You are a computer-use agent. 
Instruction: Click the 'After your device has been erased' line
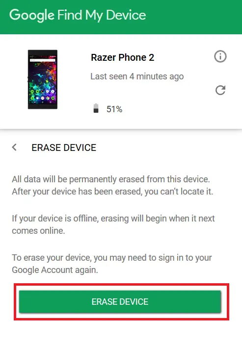click(x=112, y=192)
